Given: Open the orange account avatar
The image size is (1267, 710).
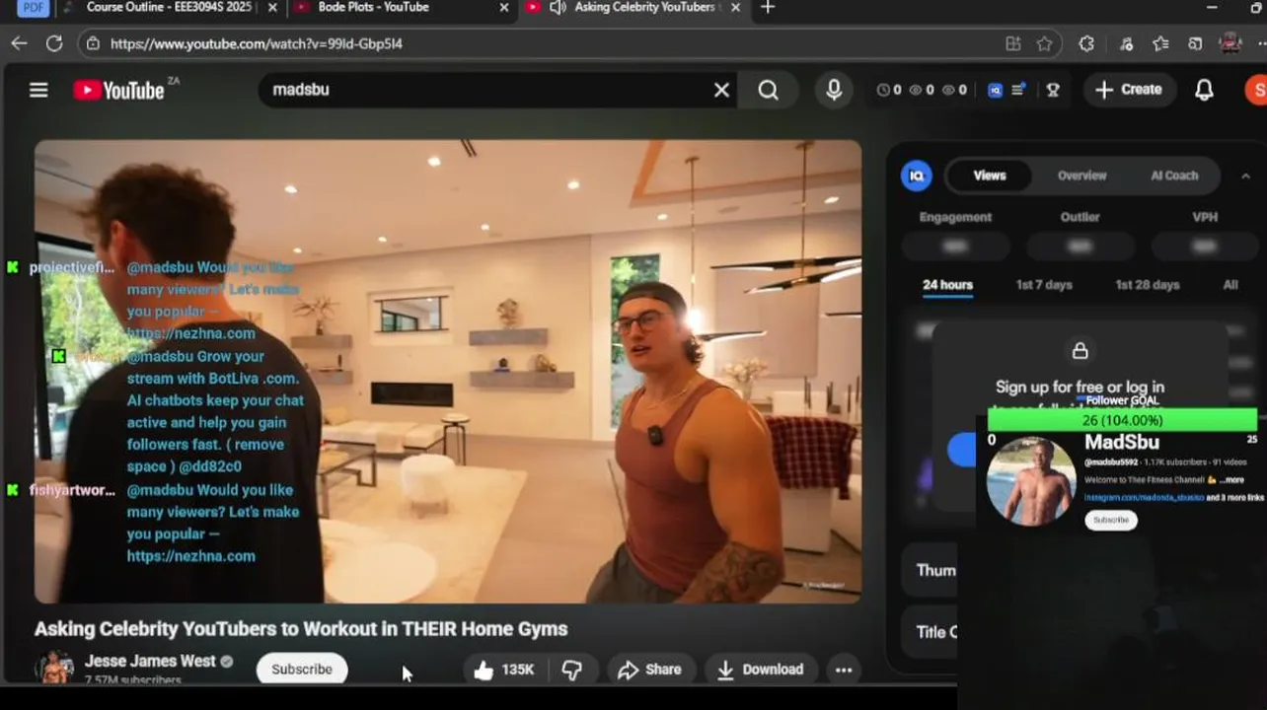Looking at the screenshot, I should coord(1256,90).
